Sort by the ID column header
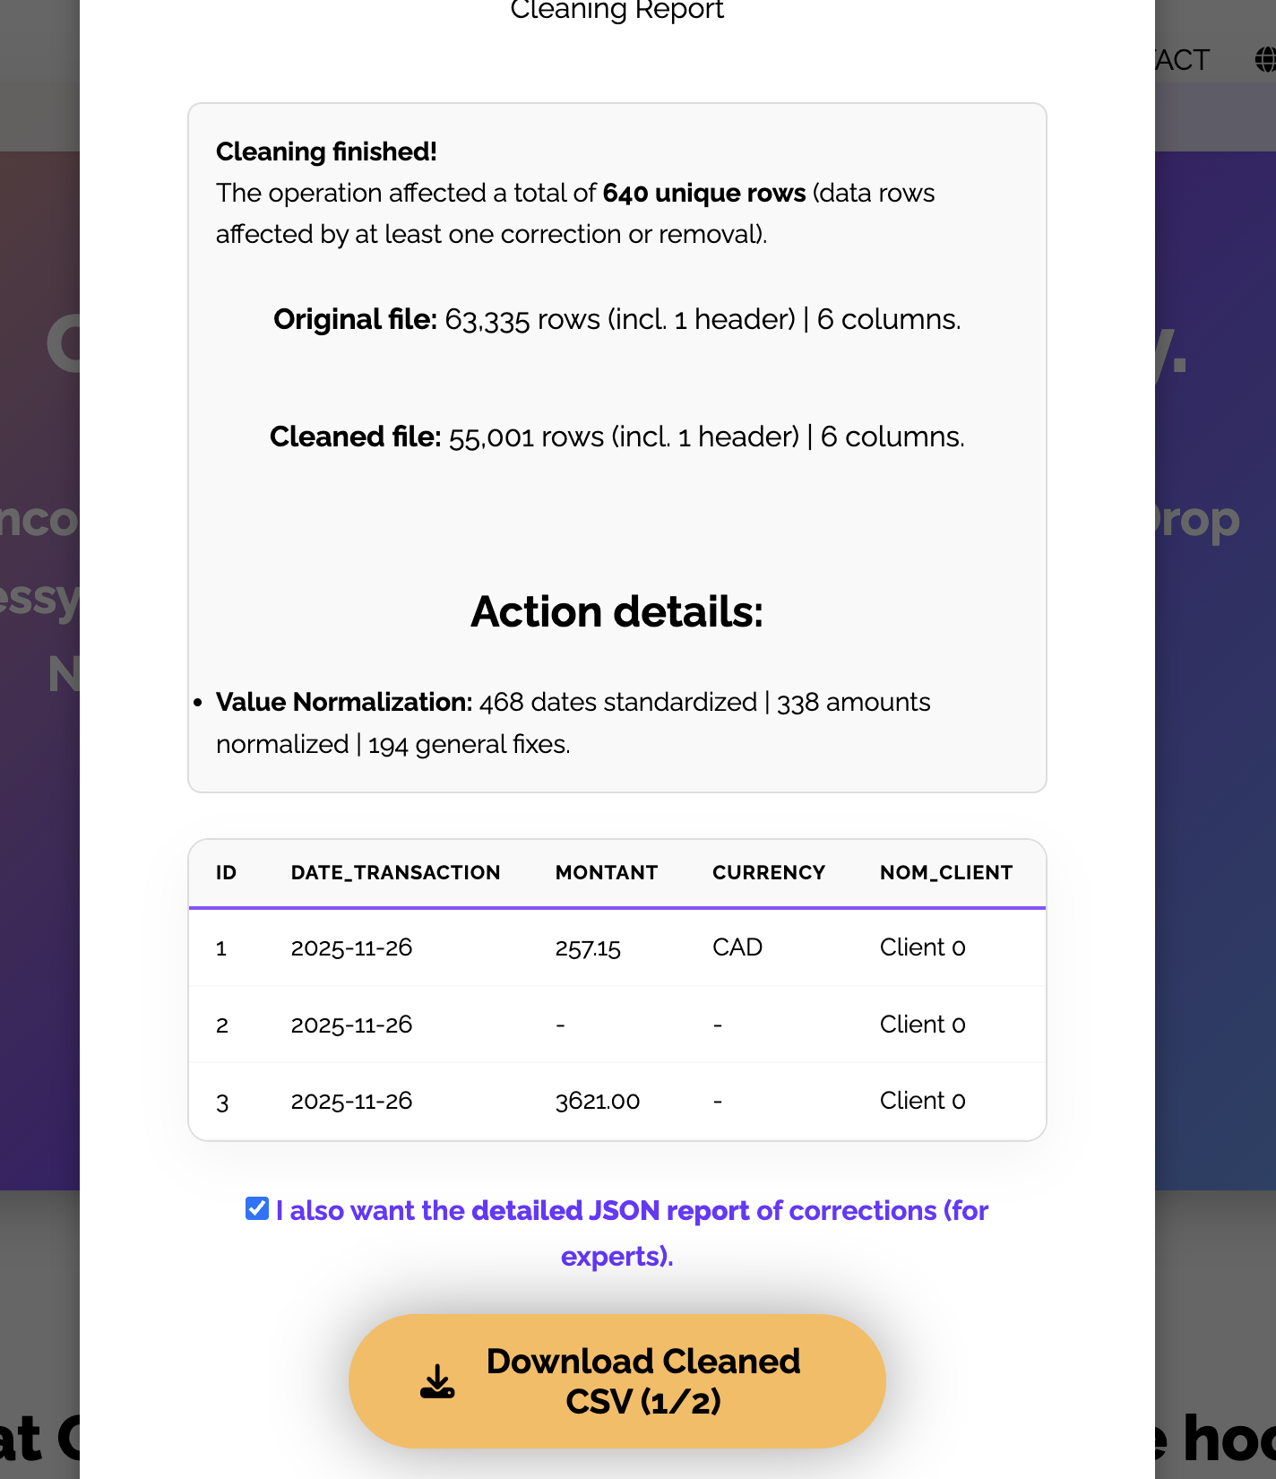 coord(227,872)
